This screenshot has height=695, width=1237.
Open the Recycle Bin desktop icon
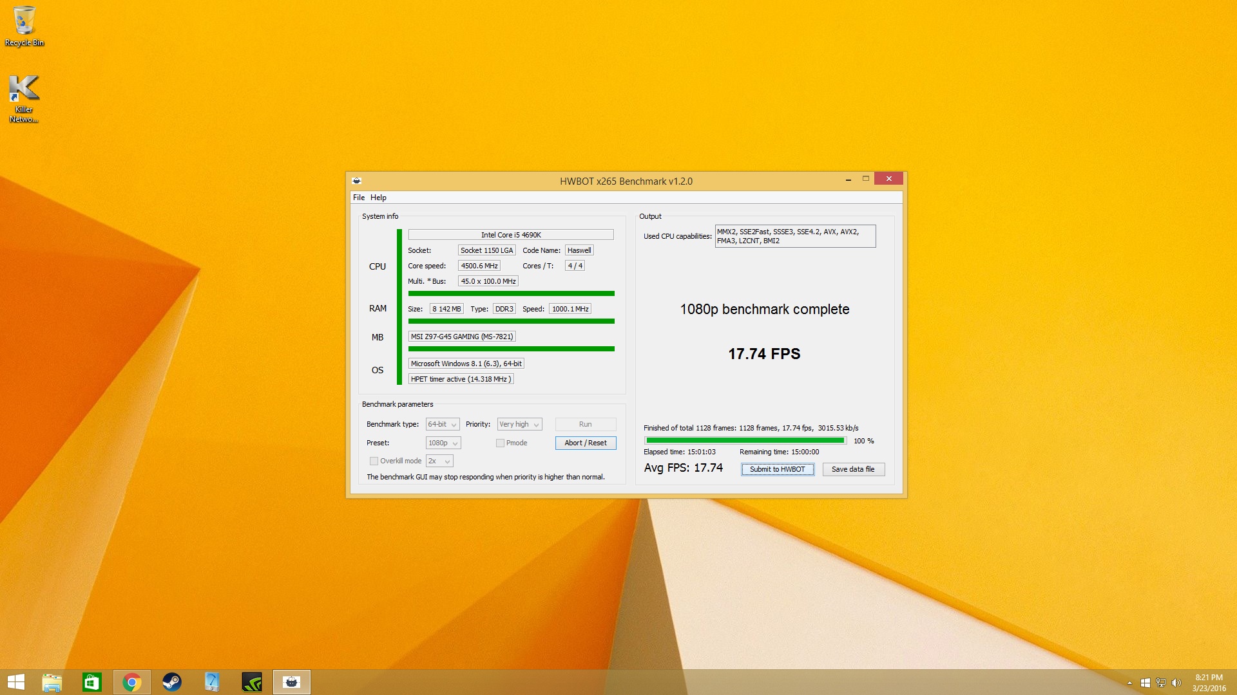[x=24, y=26]
